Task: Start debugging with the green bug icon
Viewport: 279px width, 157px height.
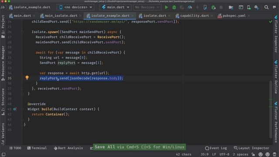Action: click(174, 7)
